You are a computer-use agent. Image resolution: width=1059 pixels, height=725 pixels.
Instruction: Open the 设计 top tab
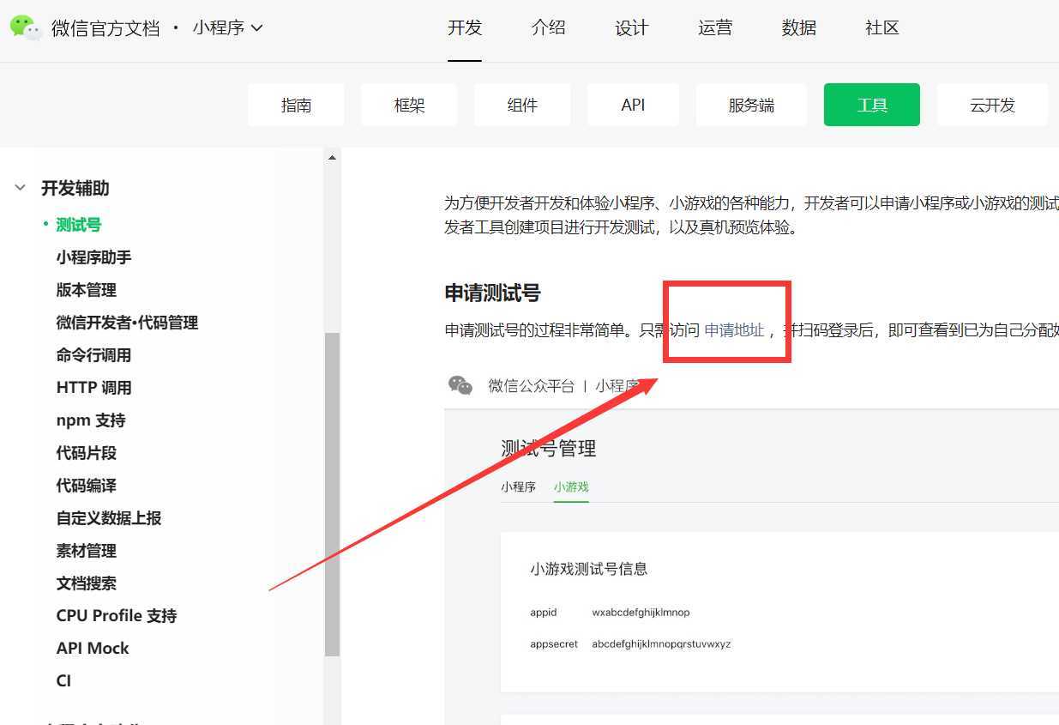[632, 27]
